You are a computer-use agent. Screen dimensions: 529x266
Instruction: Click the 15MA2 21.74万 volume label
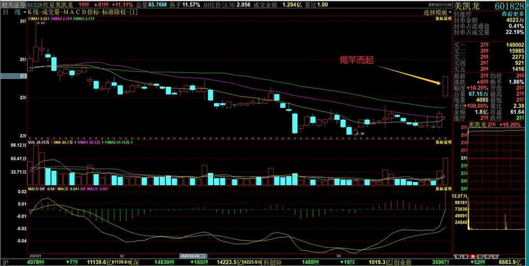coord(118,143)
